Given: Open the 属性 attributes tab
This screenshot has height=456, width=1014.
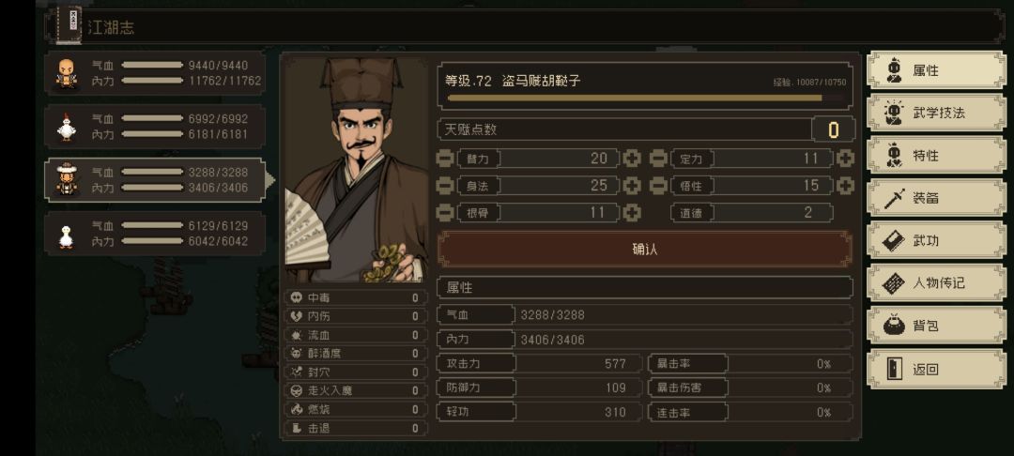Looking at the screenshot, I should (935, 70).
